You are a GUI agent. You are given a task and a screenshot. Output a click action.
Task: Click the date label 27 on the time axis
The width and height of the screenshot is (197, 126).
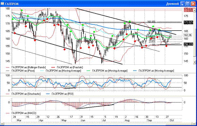[x=167, y=117]
